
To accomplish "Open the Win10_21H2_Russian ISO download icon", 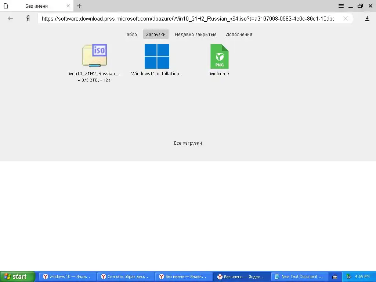I will 94,56.
